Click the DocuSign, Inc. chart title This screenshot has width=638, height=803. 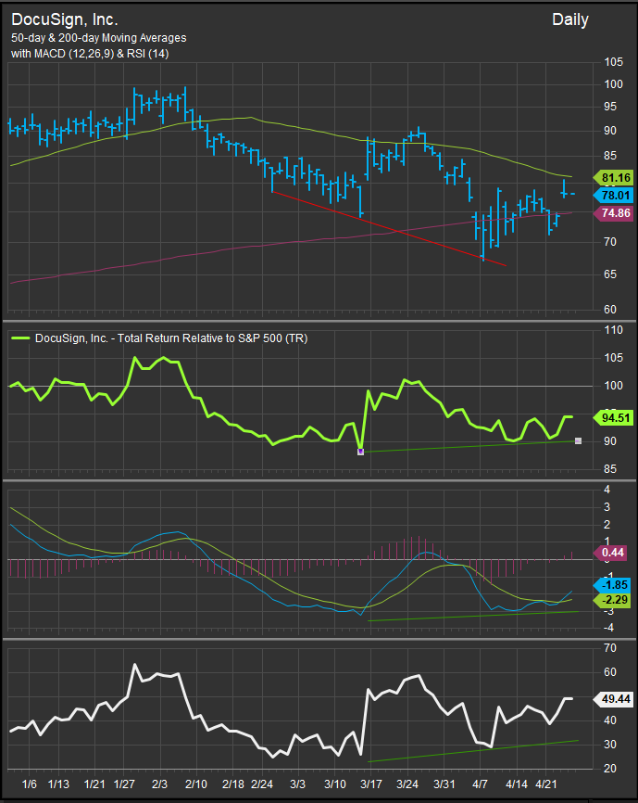pos(65,19)
